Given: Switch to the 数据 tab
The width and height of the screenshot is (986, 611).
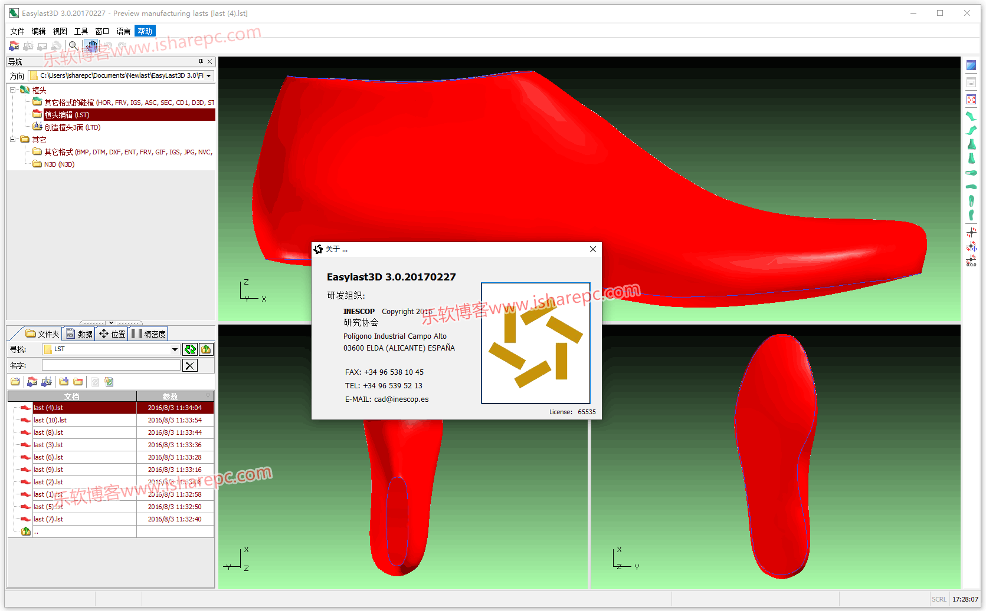Looking at the screenshot, I should pyautogui.click(x=79, y=334).
